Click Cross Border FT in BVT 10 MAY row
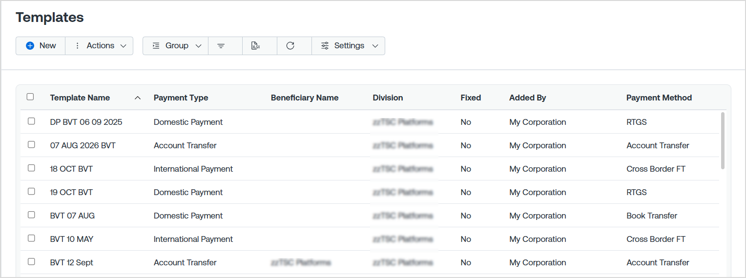Viewport: 746px width, 278px height. click(656, 239)
